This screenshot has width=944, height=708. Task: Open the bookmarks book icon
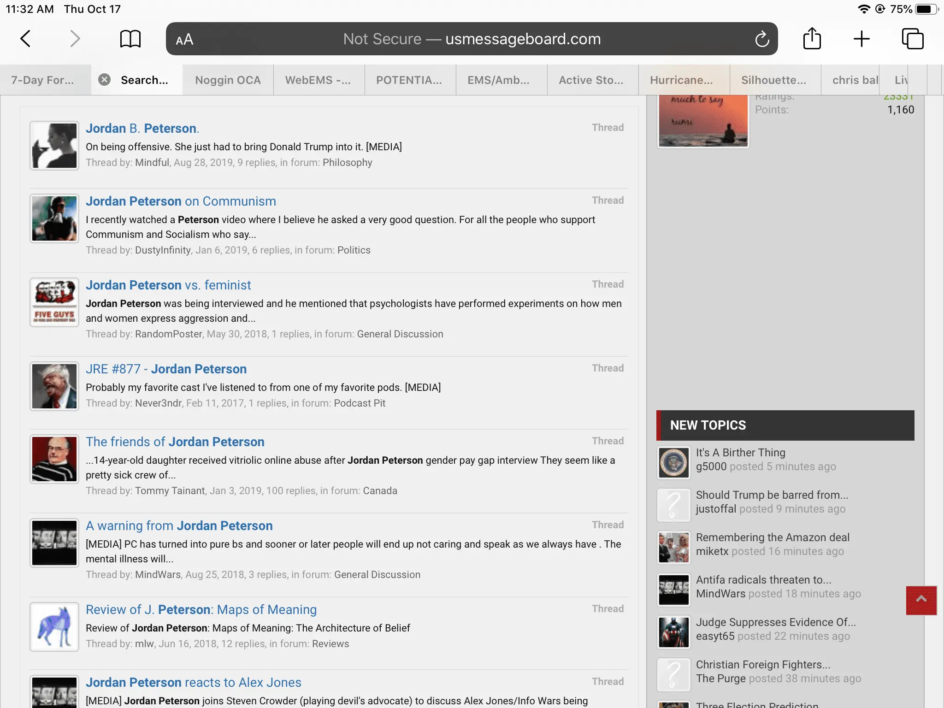(x=130, y=39)
